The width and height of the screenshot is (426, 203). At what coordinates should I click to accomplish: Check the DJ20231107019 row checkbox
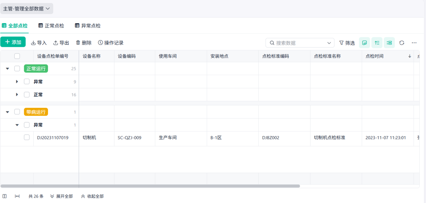pos(27,137)
